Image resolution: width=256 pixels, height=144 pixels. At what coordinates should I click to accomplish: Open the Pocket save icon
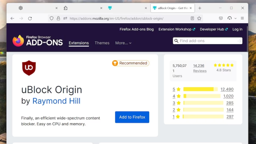point(221,18)
